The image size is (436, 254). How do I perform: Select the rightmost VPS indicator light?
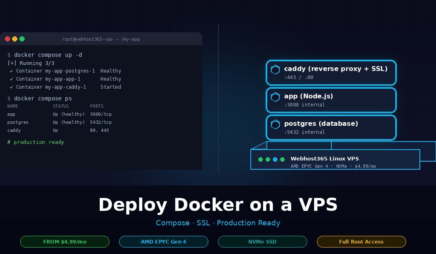[282, 159]
